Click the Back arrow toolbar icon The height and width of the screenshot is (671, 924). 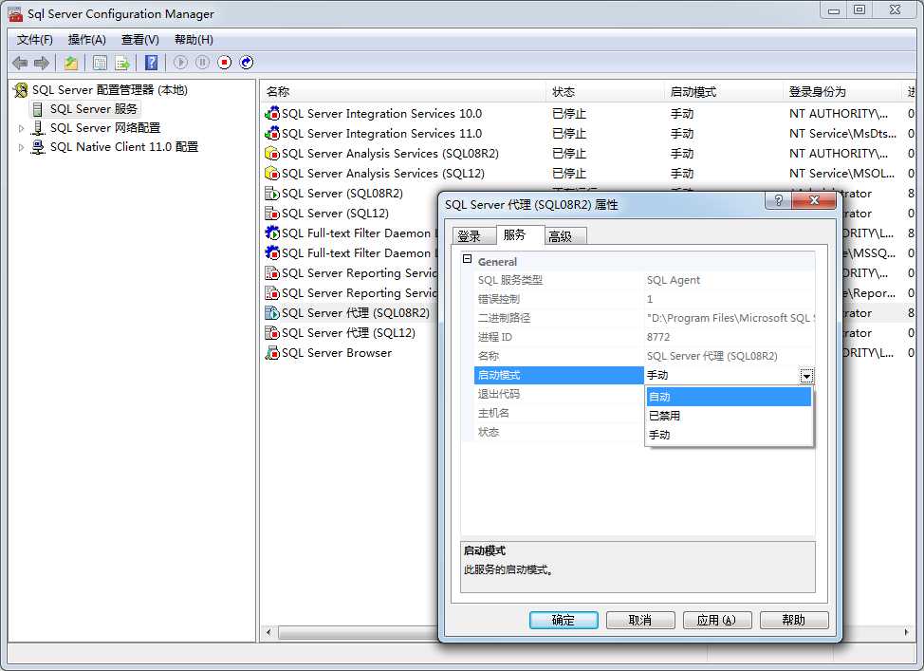(x=19, y=63)
